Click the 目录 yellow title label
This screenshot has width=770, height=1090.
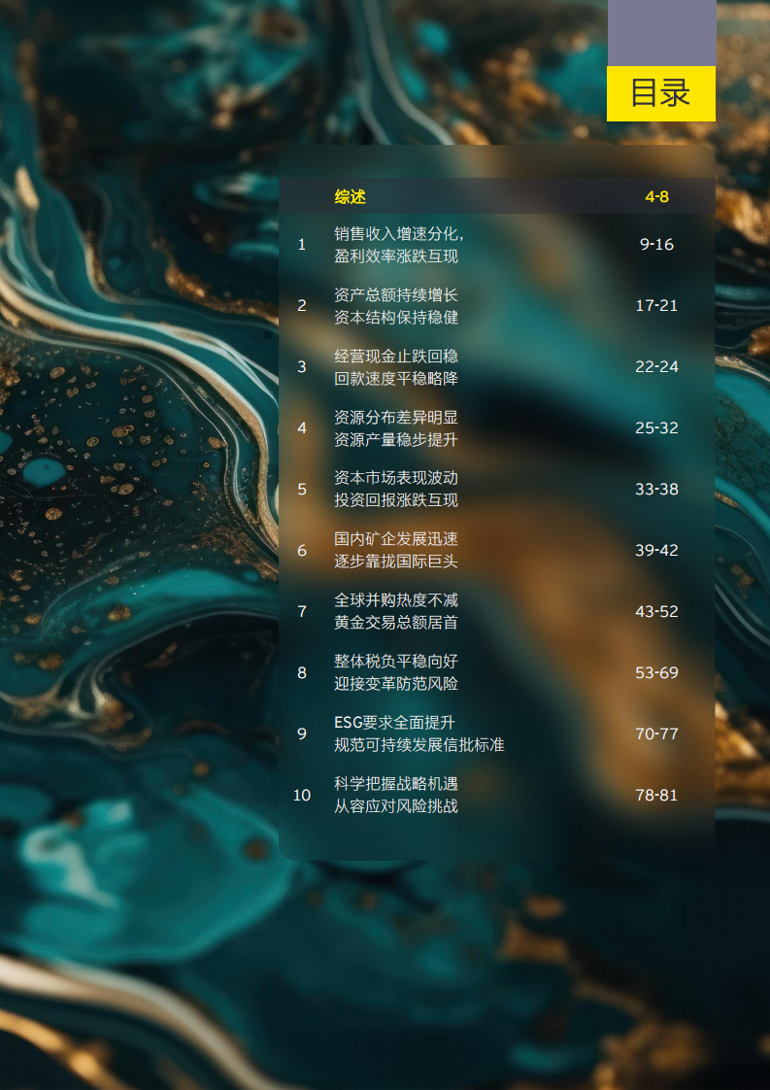pos(660,93)
